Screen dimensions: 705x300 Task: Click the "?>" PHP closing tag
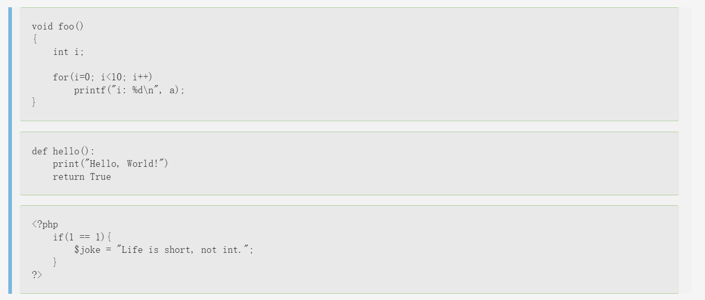click(x=37, y=275)
